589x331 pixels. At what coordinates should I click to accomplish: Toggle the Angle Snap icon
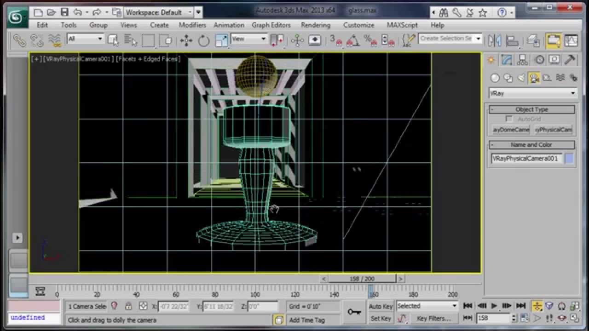pyautogui.click(x=352, y=41)
